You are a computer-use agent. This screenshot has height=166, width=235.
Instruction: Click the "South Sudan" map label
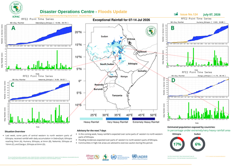point(107,64)
